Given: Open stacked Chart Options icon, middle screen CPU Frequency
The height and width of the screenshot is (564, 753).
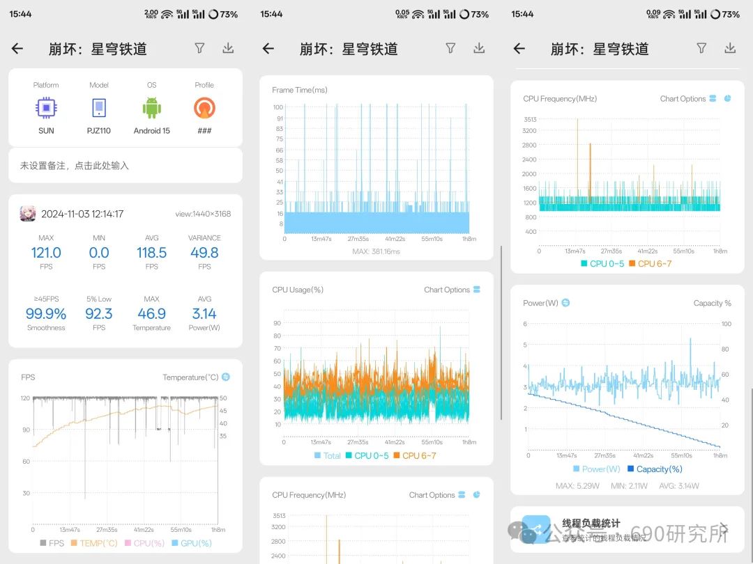Looking at the screenshot, I should coord(462,494).
